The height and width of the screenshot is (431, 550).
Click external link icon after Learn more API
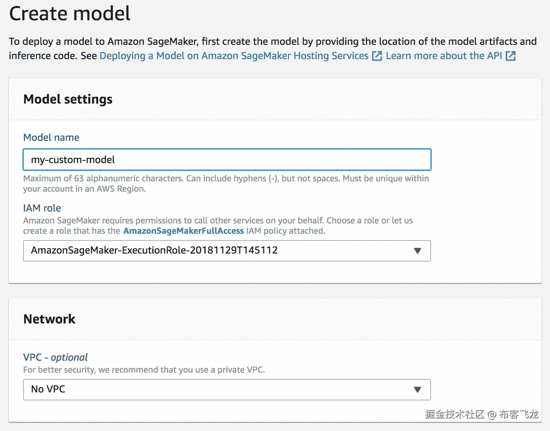pyautogui.click(x=511, y=56)
